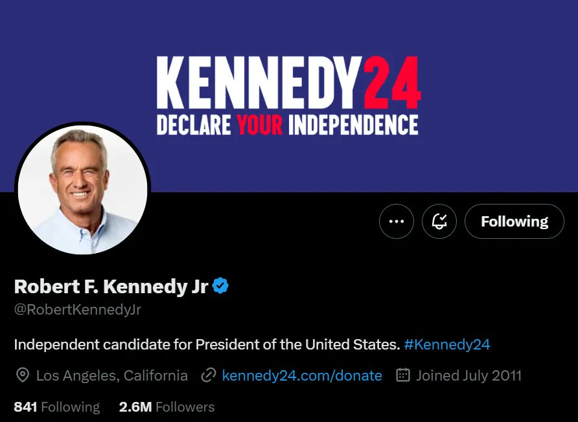
Task: Click the Following button to unfollow
Action: (x=514, y=221)
